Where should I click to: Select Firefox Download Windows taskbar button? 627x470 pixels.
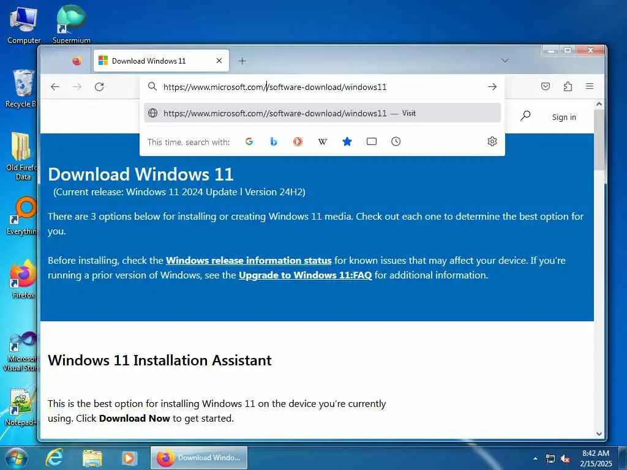click(199, 458)
